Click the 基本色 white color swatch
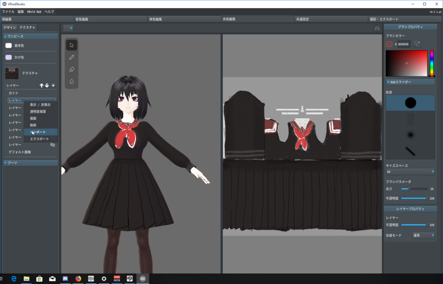This screenshot has width=443, height=284. coord(9,45)
